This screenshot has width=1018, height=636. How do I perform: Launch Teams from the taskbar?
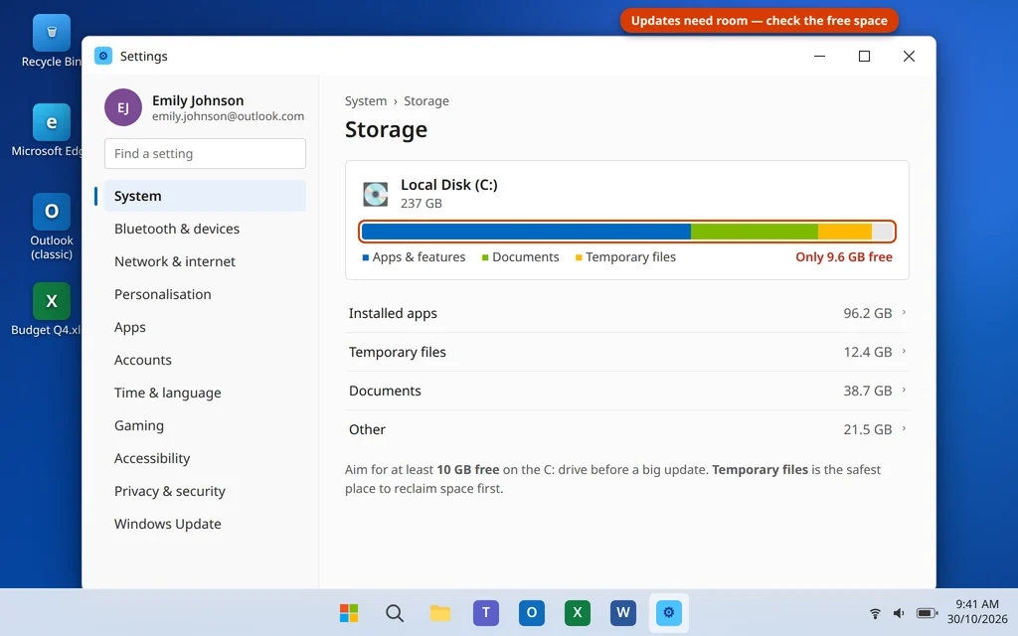(485, 612)
